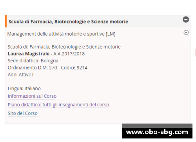Click the Sede didattica: Bologna line
Screen dimensions: 196x142
[33, 61]
